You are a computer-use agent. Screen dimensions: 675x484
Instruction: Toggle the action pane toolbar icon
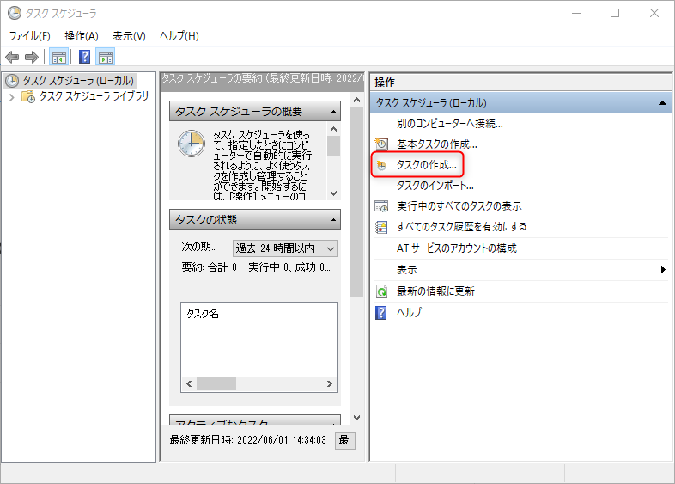[106, 57]
